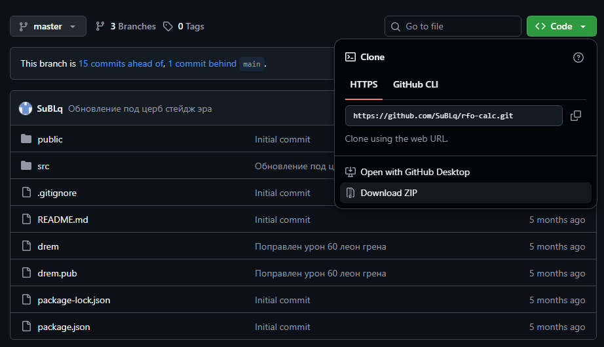Open the 15 commits ahead of link
Image resolution: width=604 pixels, height=347 pixels.
tap(121, 64)
